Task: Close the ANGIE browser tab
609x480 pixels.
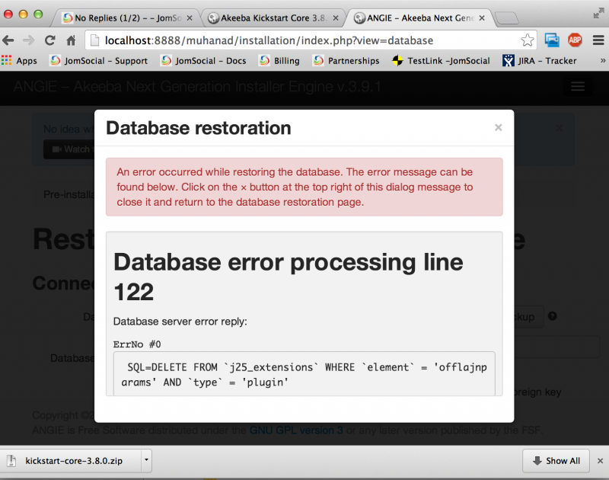Action: tap(482, 18)
